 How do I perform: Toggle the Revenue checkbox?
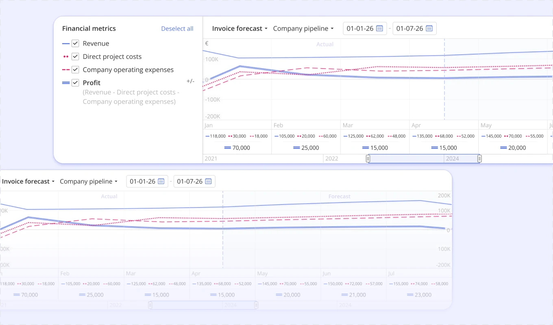pos(75,43)
